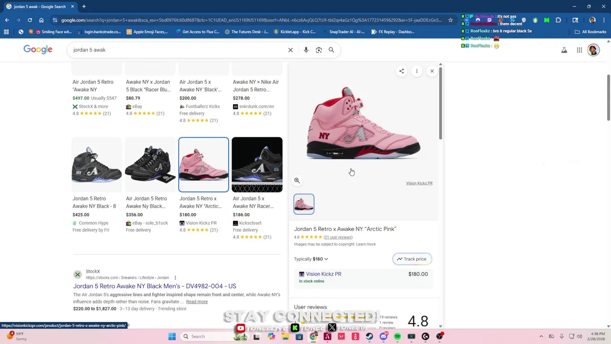Select Arctic Pink $180 product card
This screenshot has height=344, width=611.
[x=203, y=184]
